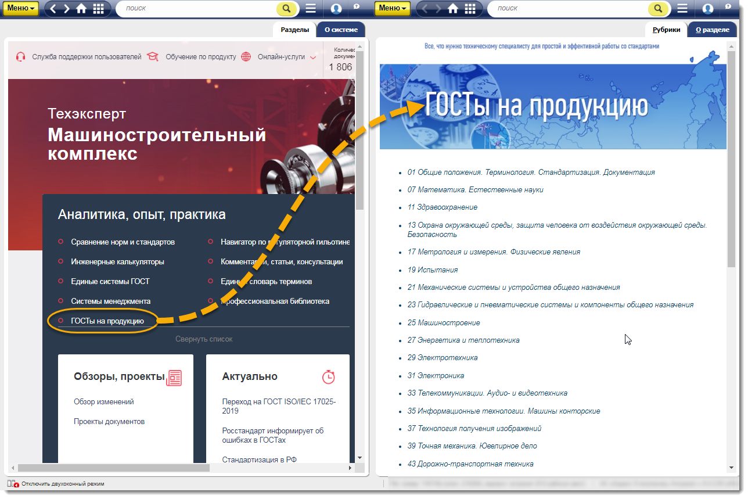Switch to the О системе tab
Image resolution: width=748 pixels, height=499 pixels.
[x=341, y=30]
